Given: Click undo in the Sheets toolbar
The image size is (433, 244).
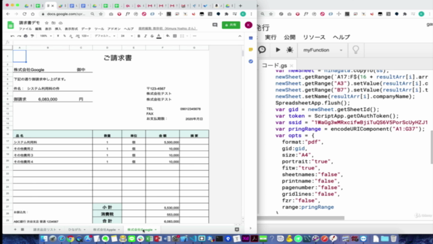Looking at the screenshot, I should click(x=12, y=36).
